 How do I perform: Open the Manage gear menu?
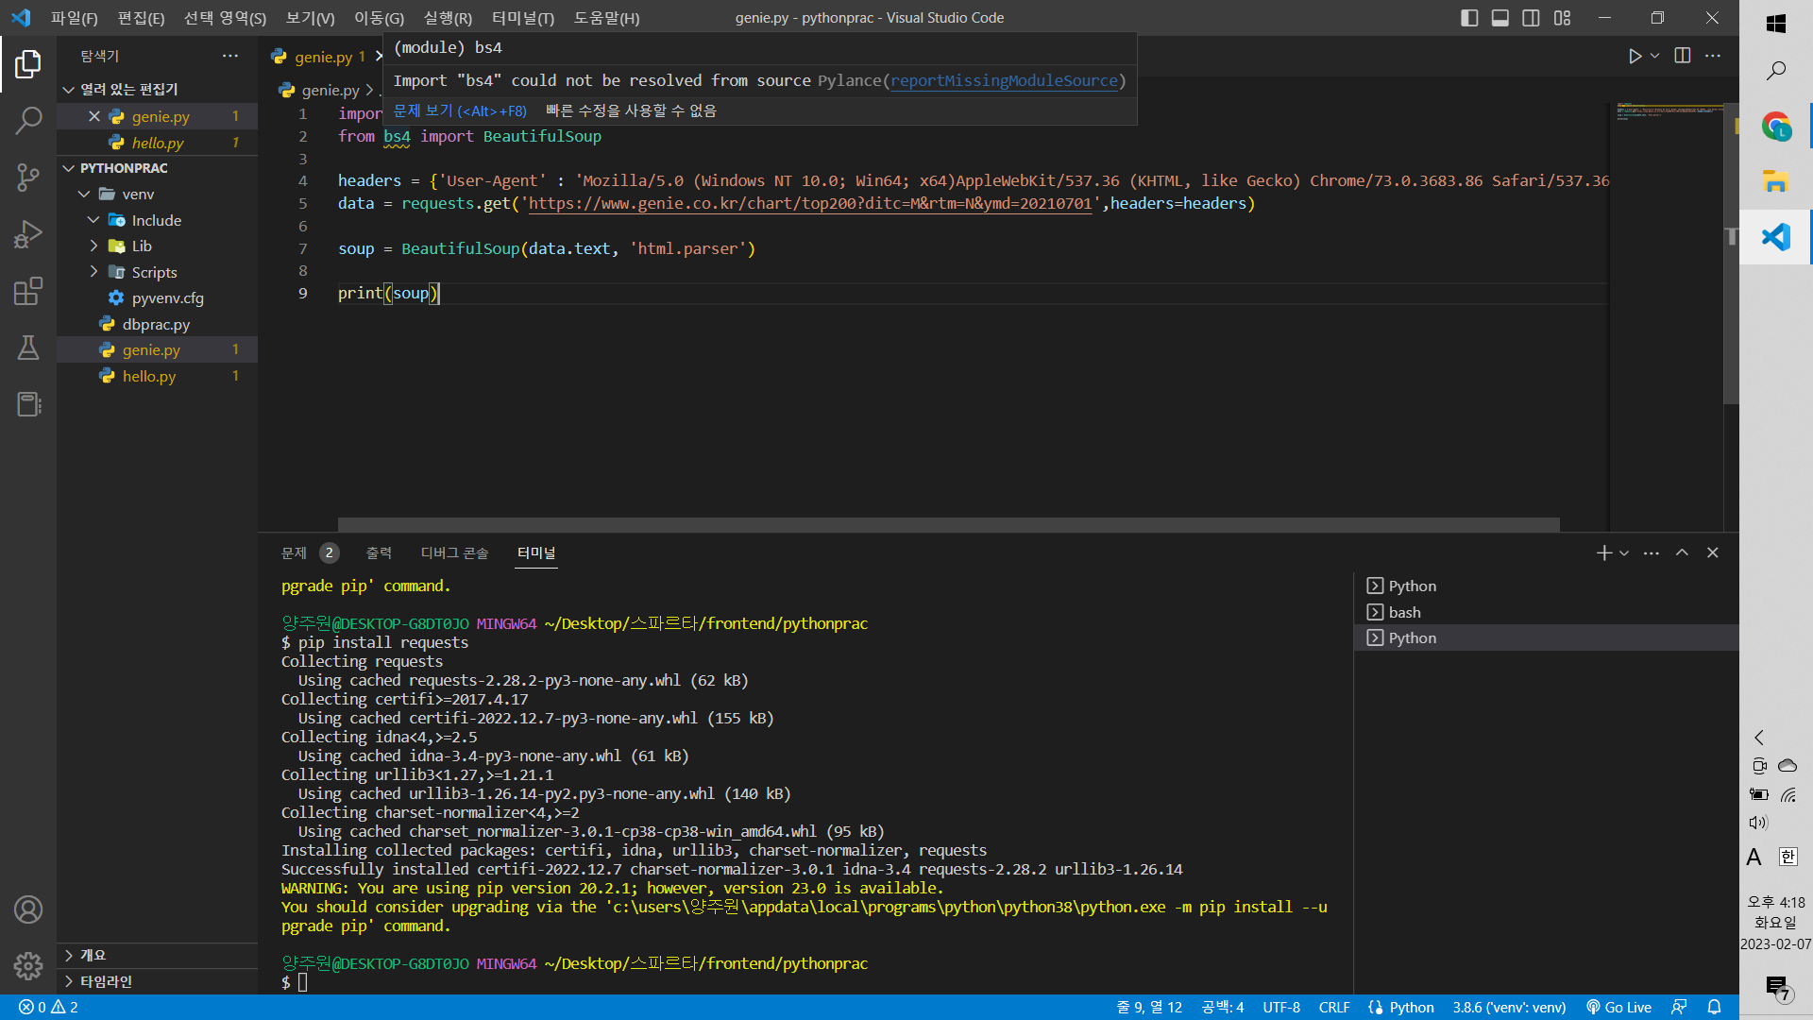tap(28, 966)
